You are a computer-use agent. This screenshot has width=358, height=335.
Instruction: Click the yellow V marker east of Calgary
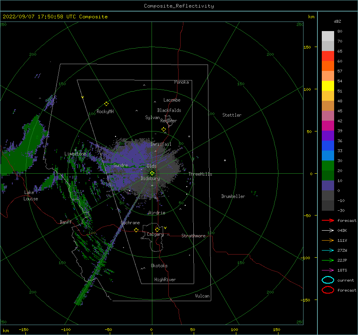[x=165, y=228]
